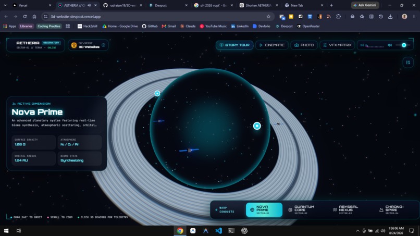This screenshot has height=236, width=420.
Task: Switch to Cinematic mode
Action: coord(272,45)
